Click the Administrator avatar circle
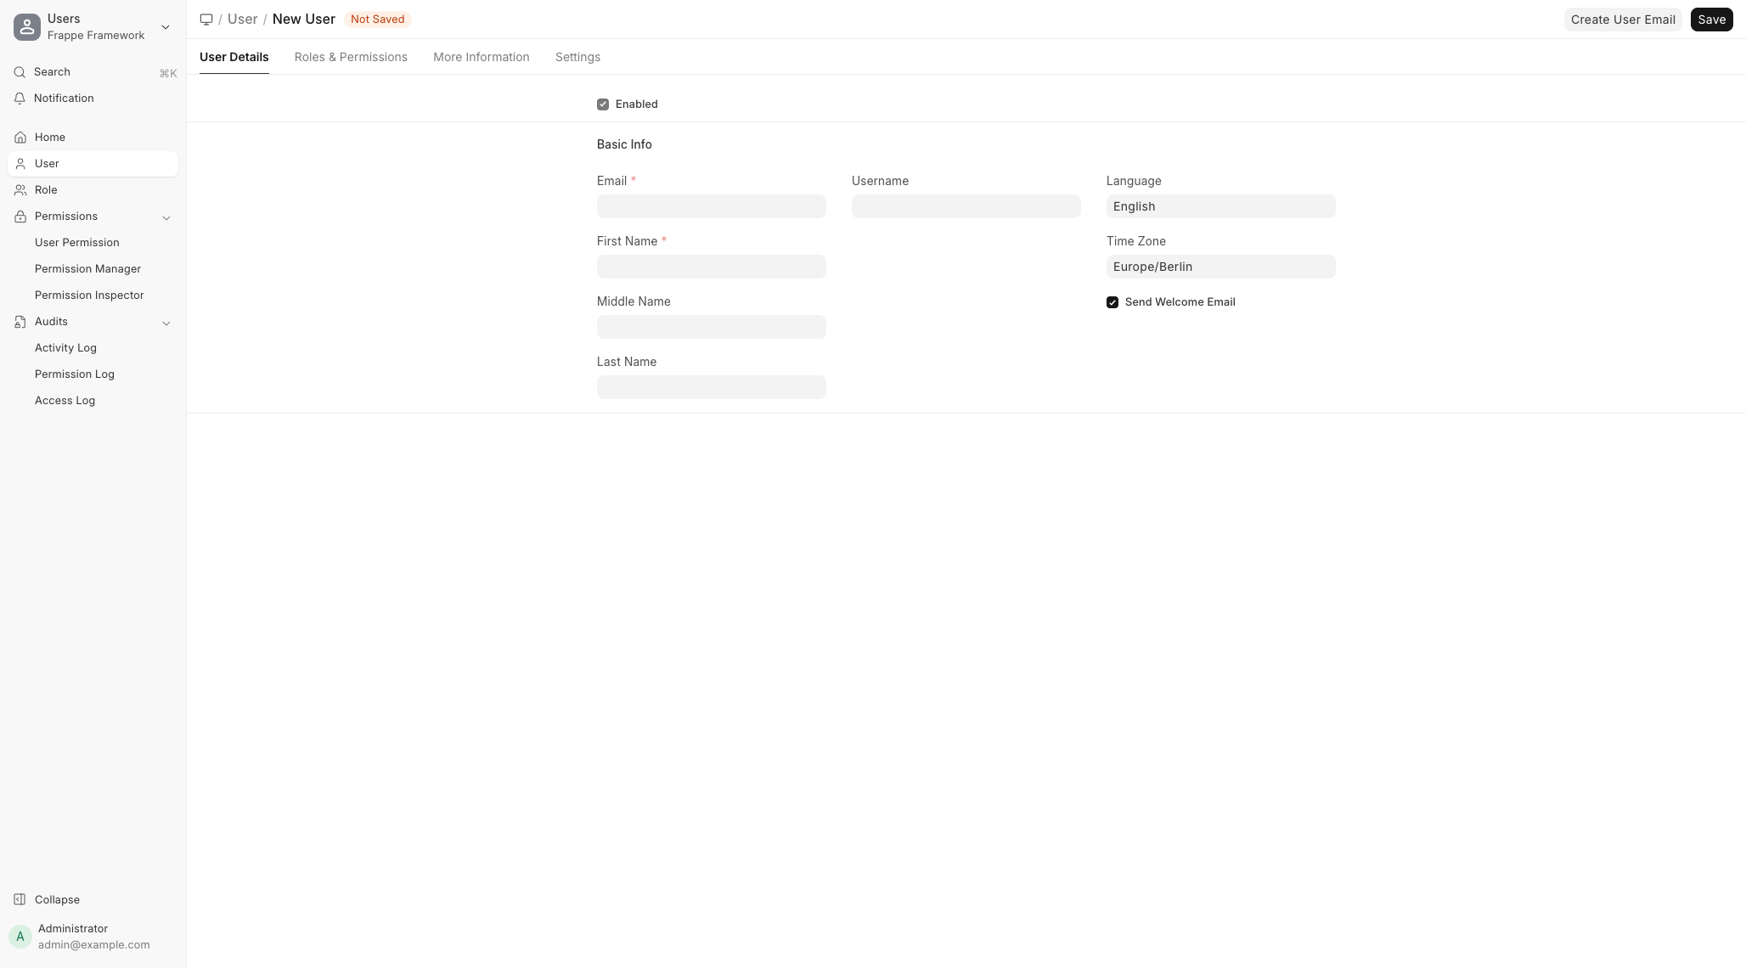Screen dimensions: 1746x968 pos(20,937)
